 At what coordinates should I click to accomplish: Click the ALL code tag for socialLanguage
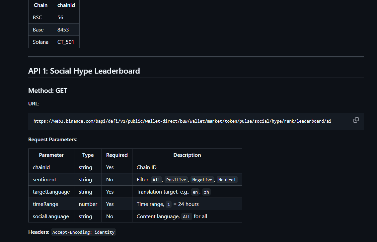[x=187, y=216]
